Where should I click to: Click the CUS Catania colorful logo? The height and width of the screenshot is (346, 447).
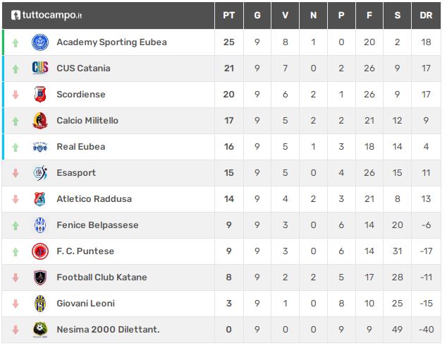coord(40,68)
